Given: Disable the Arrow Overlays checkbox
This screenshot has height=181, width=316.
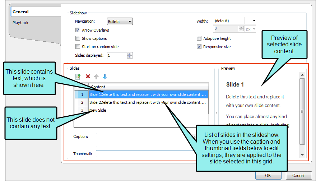Looking at the screenshot, I should point(78,30).
